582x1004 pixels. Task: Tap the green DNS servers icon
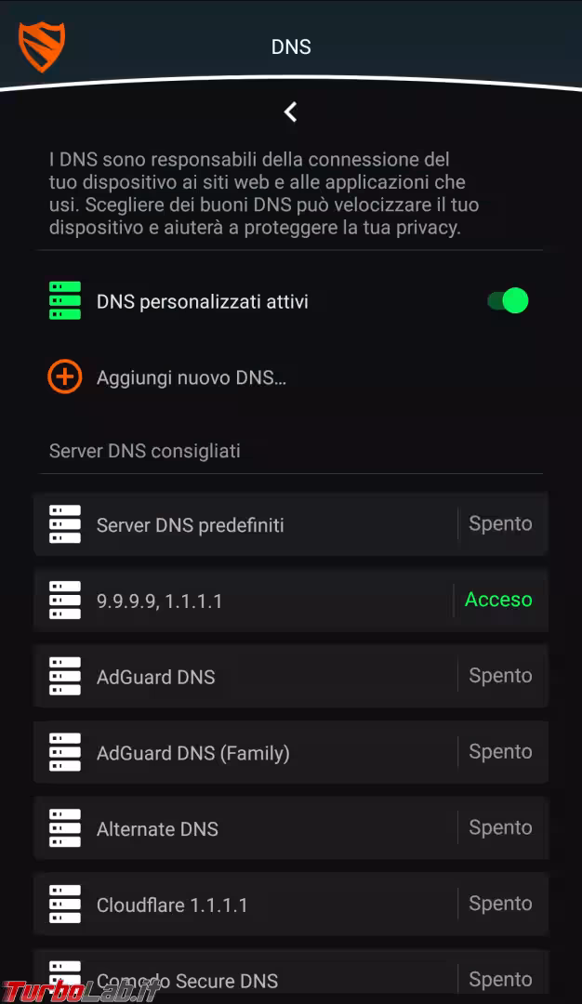click(x=64, y=300)
